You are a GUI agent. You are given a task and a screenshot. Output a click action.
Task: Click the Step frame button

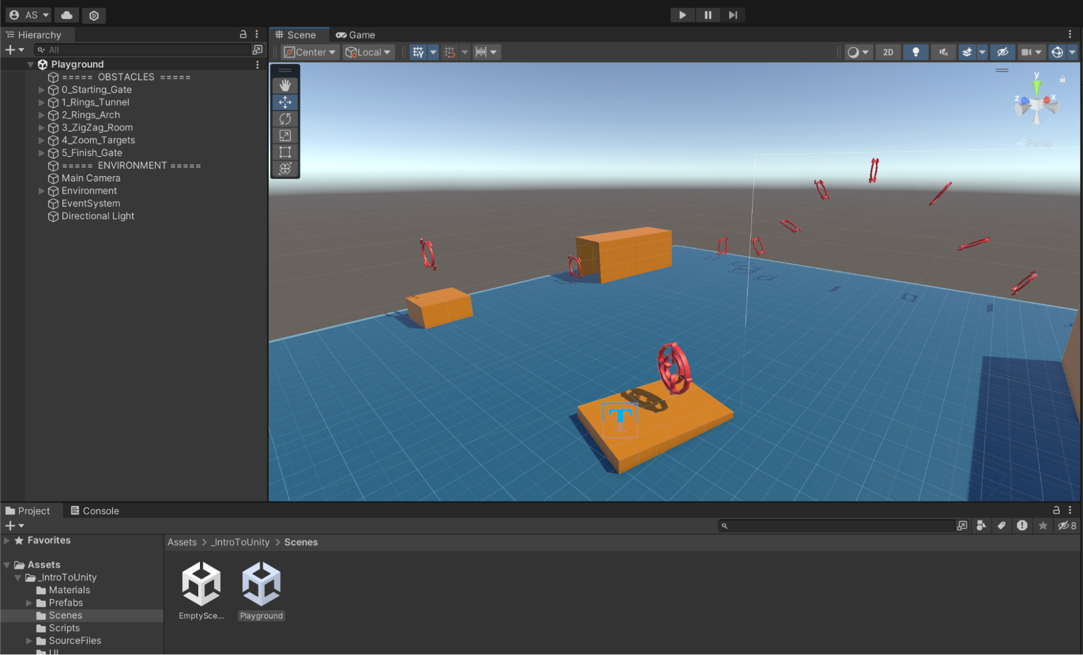click(732, 15)
